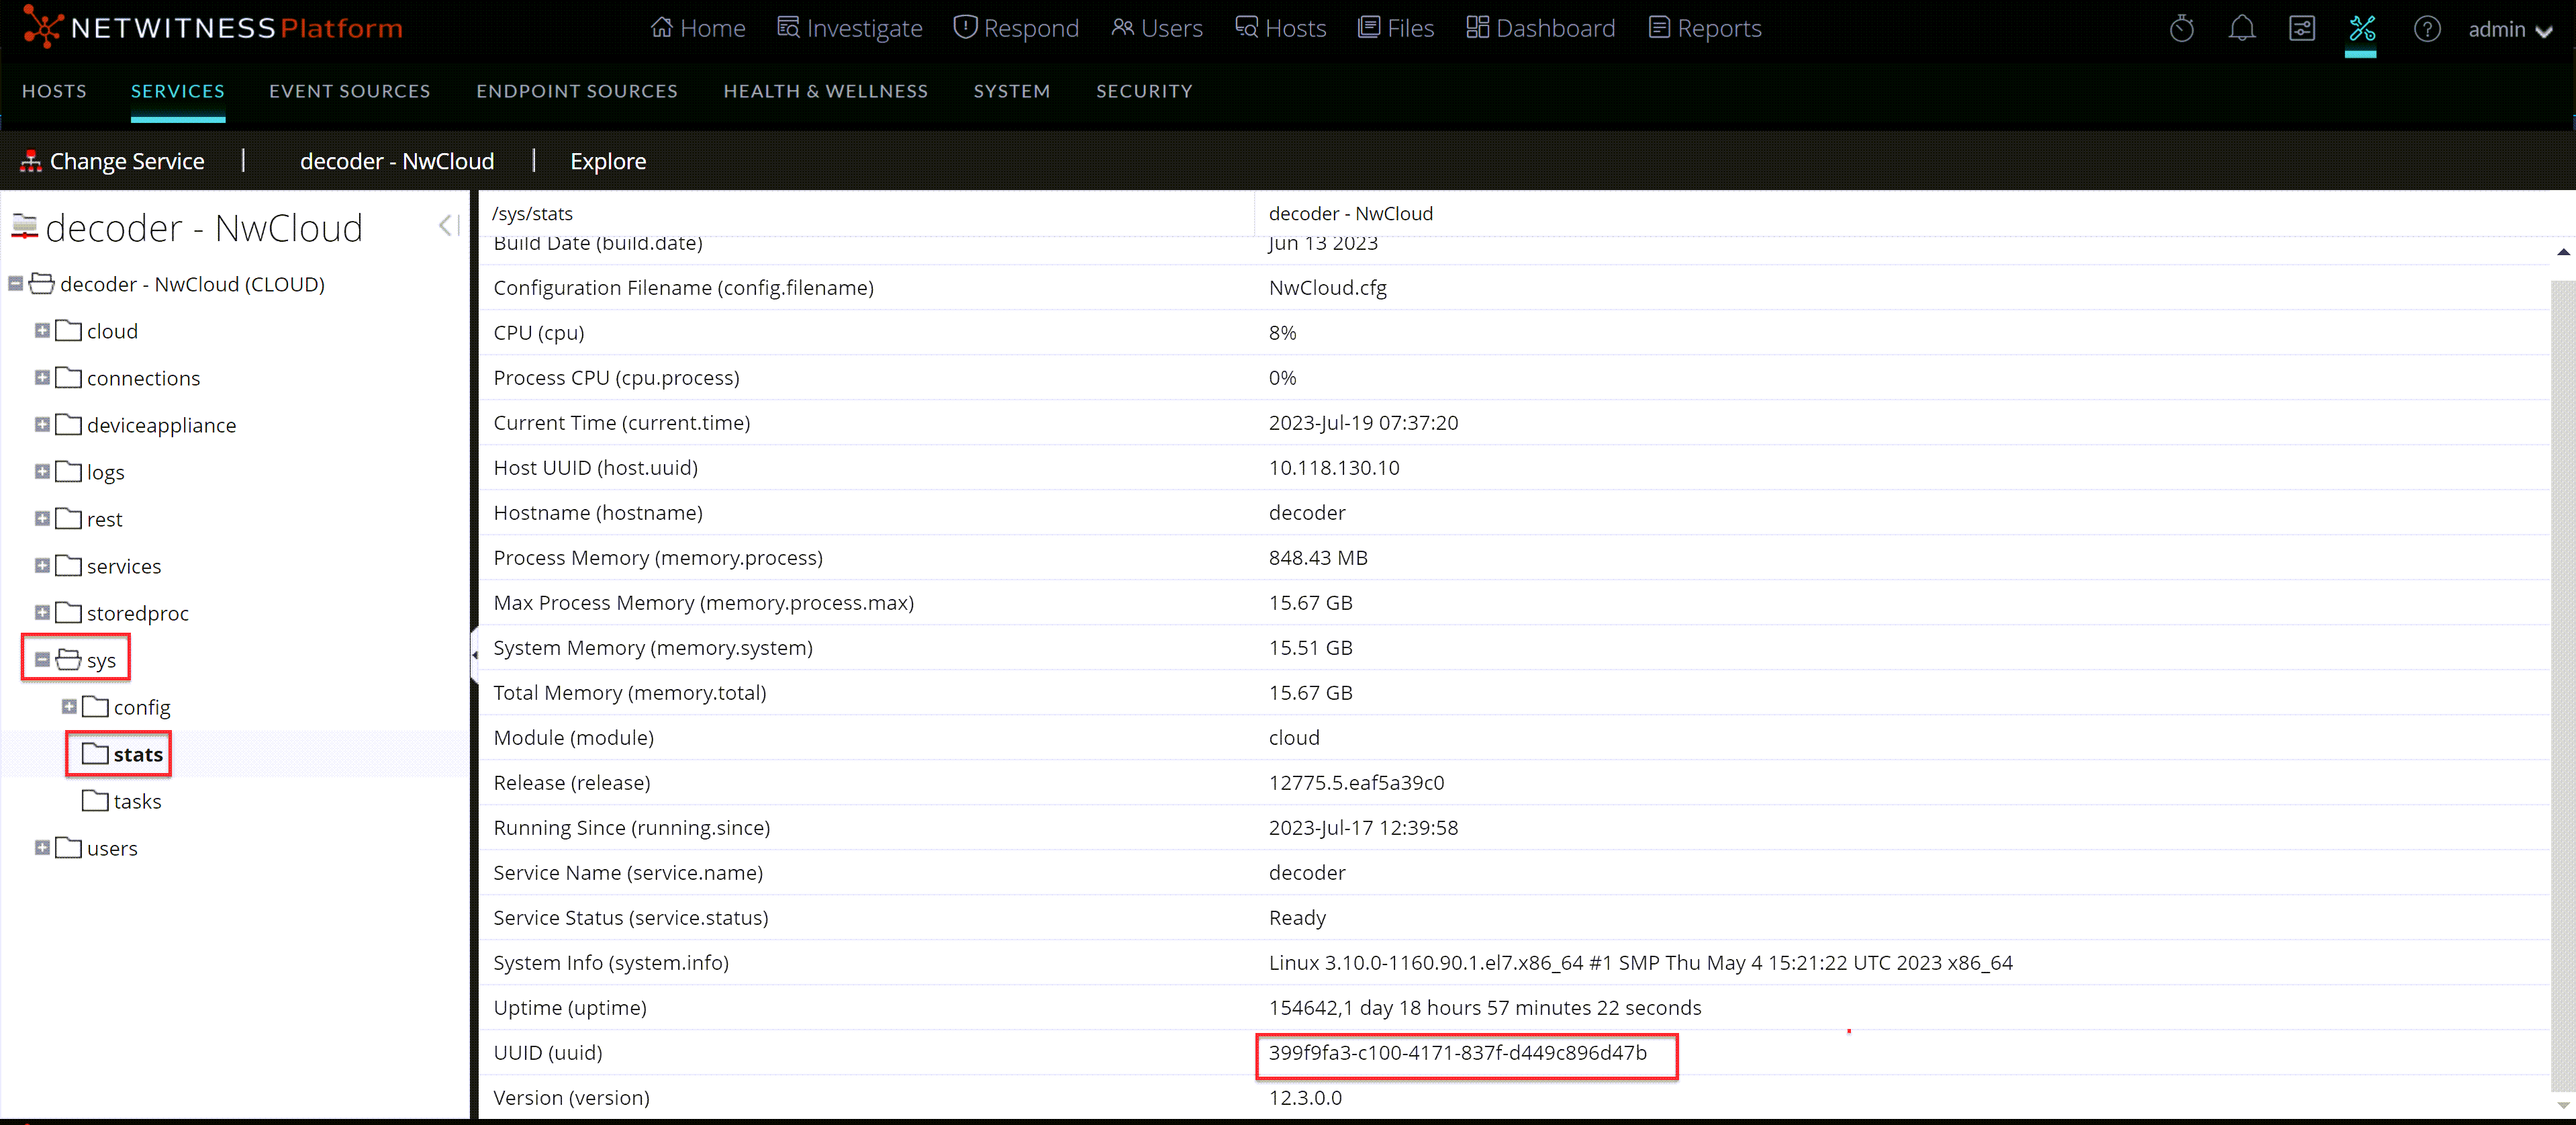Open Hosts in top navigation

(x=1281, y=28)
